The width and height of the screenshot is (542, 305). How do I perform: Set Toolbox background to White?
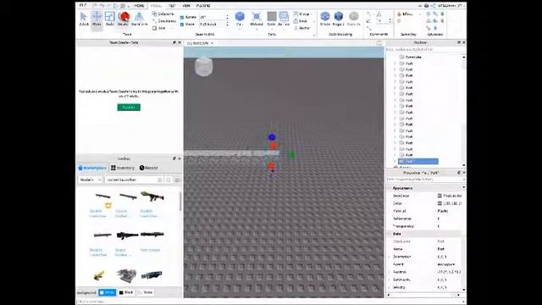click(108, 292)
